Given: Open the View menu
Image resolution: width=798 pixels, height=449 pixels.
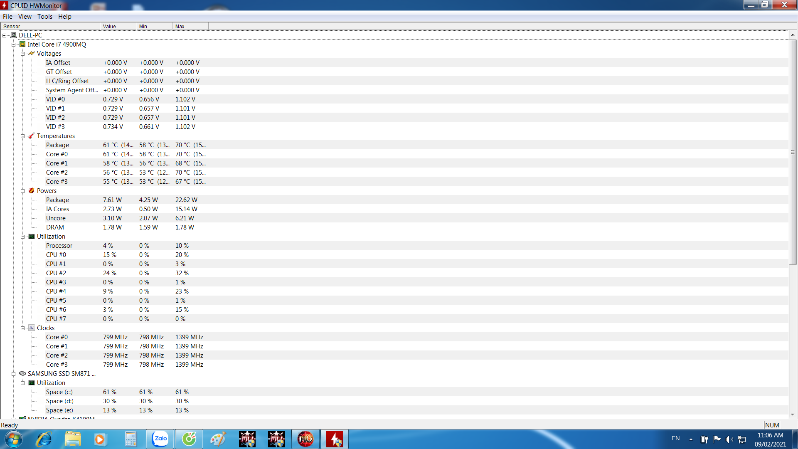Looking at the screenshot, I should click(25, 17).
